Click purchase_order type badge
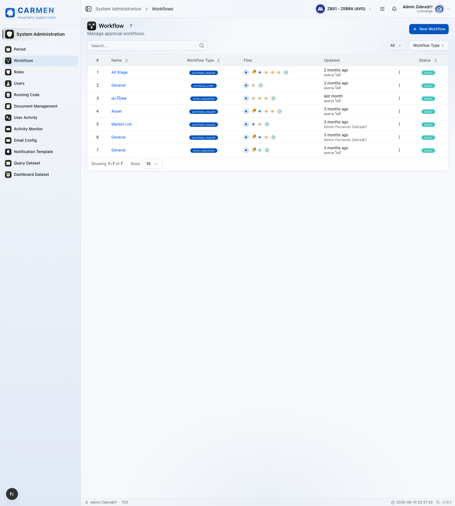Screen dimensions: 455x506 click(x=204, y=86)
